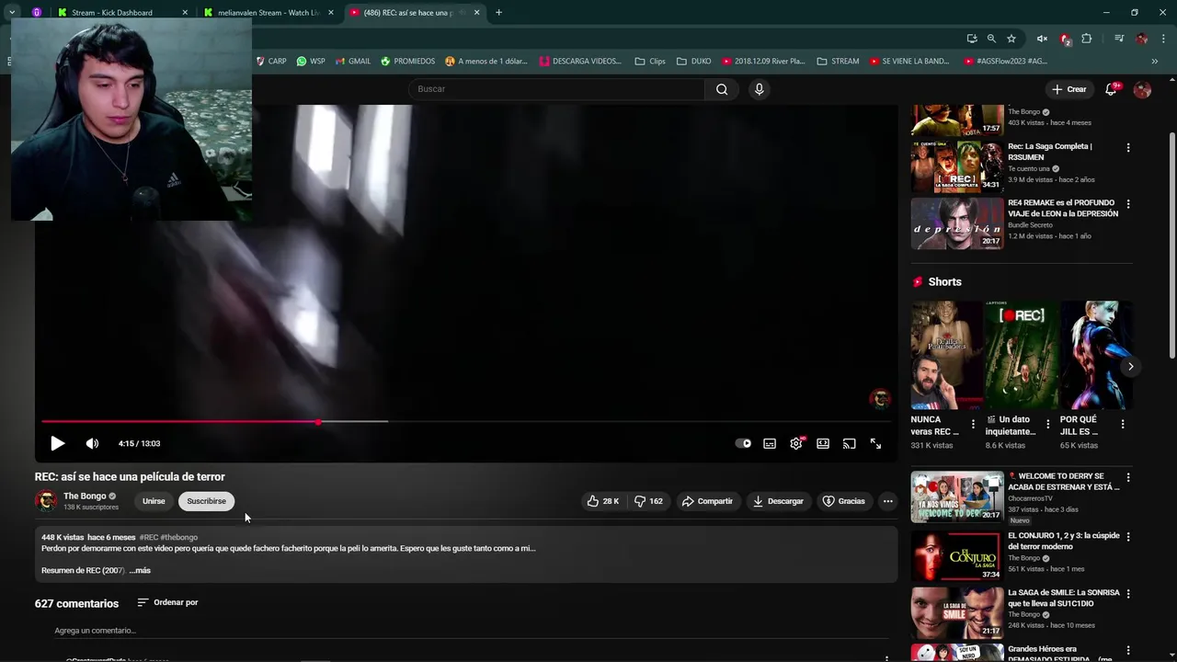Switch to melianvalen Stream tab
Viewport: 1177px width, 662px height.
[268, 13]
